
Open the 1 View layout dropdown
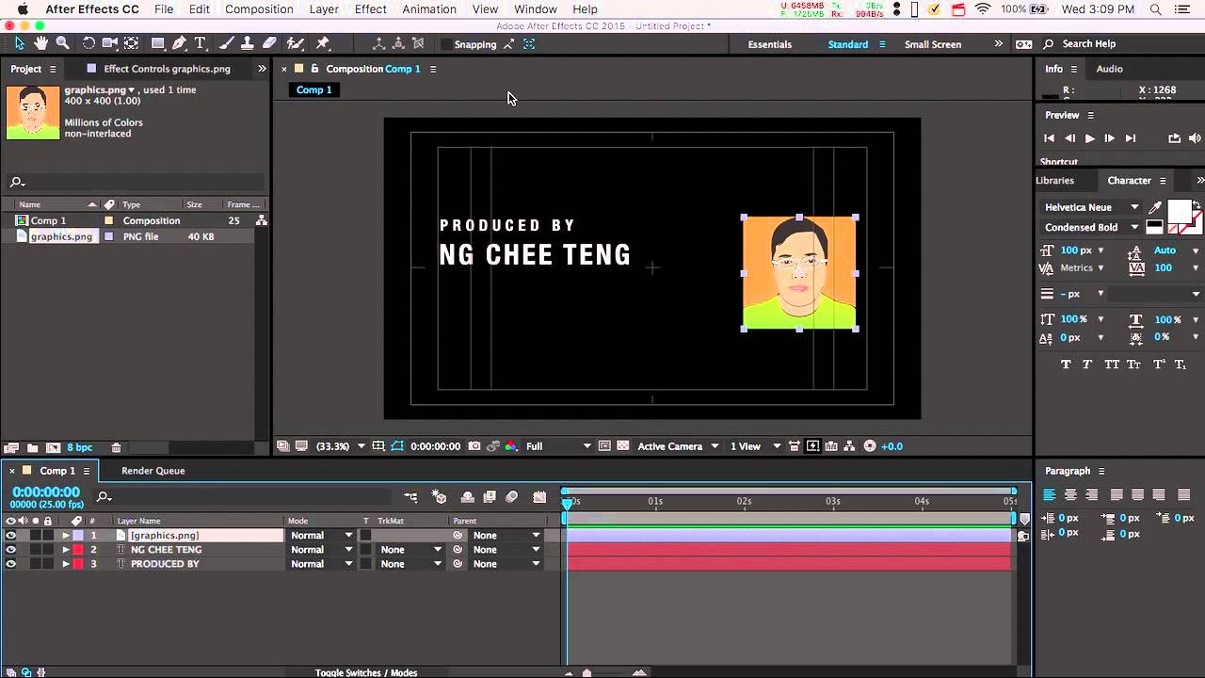tap(756, 446)
